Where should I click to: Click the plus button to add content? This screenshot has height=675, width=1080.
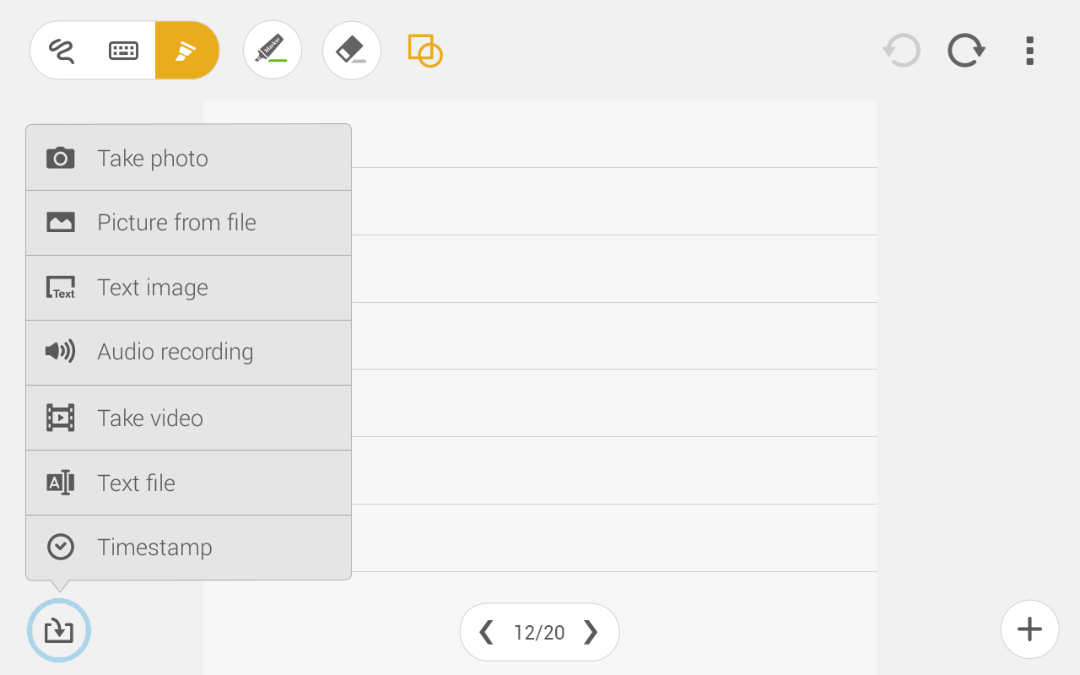click(1029, 629)
